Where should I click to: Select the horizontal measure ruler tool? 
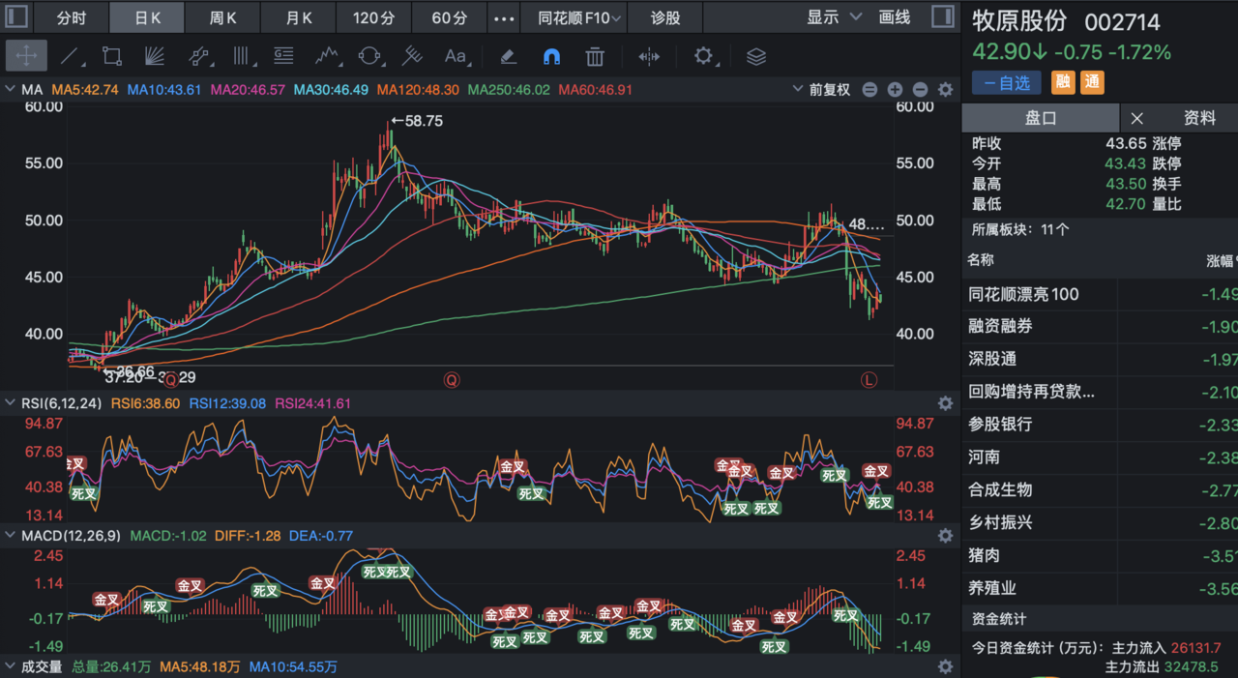[x=649, y=56]
